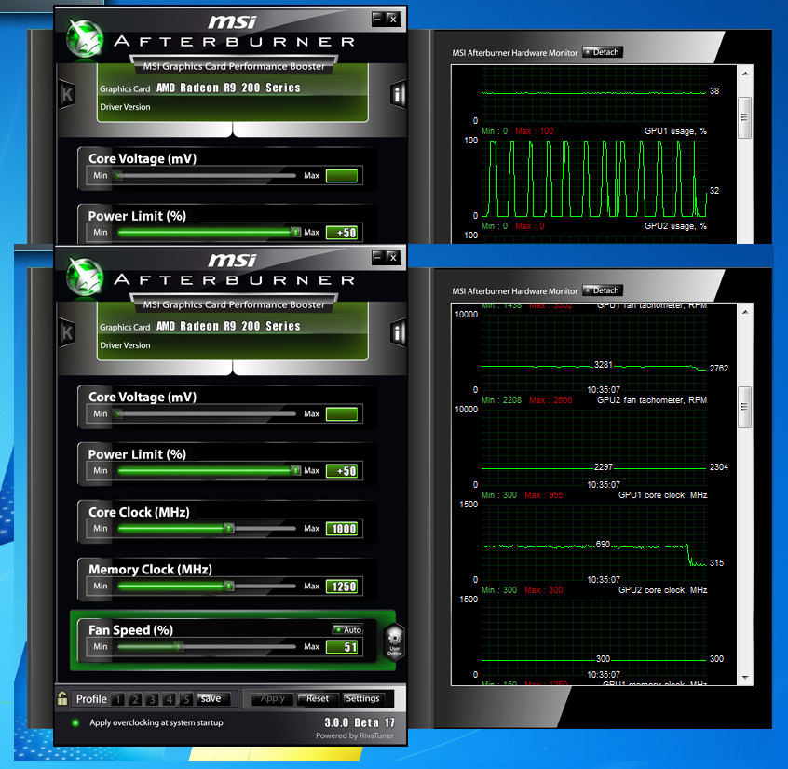Detach hardware monitor in upper window

(x=603, y=52)
